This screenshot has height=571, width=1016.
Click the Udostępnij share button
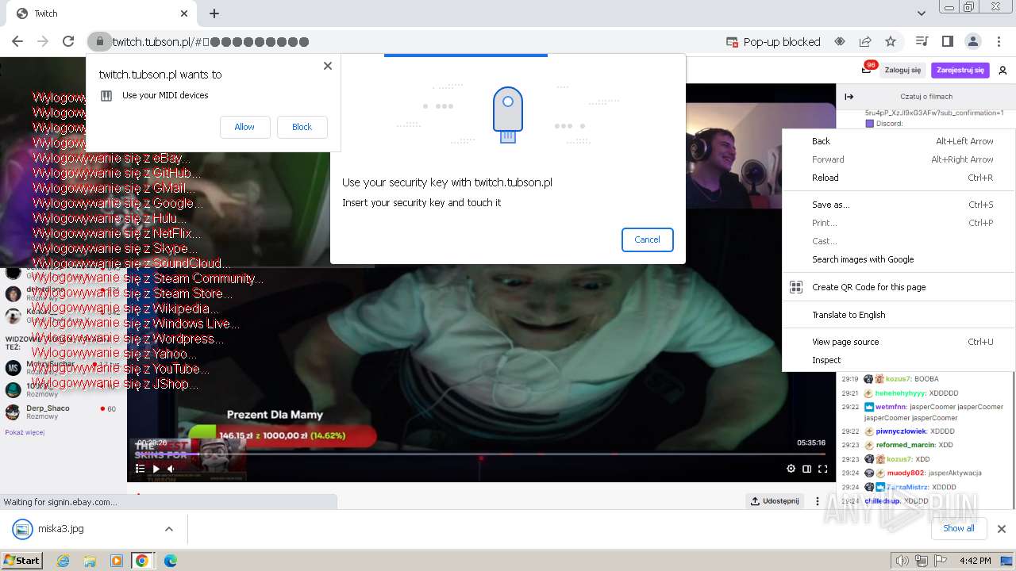[x=775, y=501]
